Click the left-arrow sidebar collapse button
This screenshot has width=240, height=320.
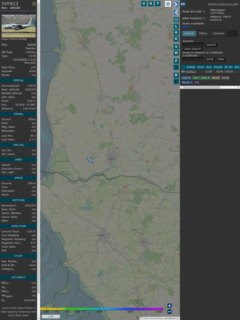coord(176,13)
